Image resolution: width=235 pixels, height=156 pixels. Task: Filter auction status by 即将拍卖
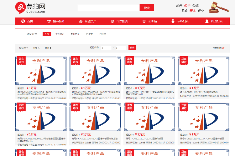coord(75,34)
